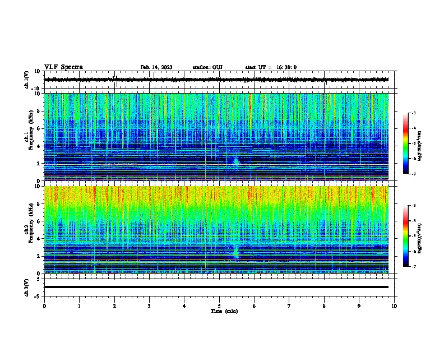Click the ch.1 color bar "log(PSD)" label

[420, 146]
